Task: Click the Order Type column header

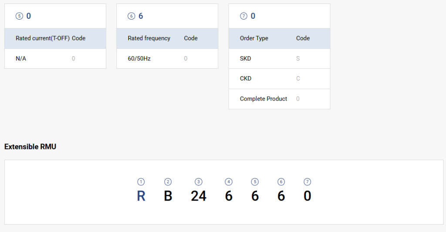Action: pyautogui.click(x=254, y=38)
